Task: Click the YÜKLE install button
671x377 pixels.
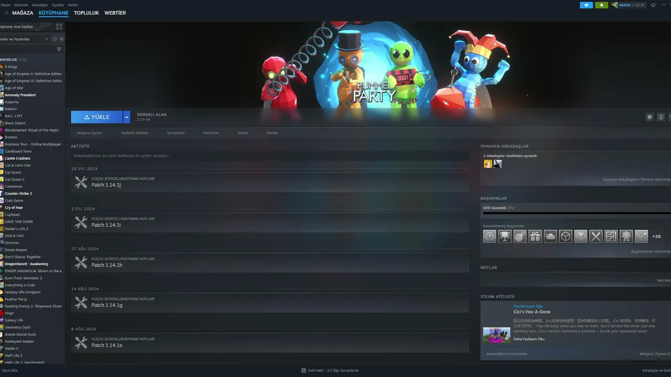Action: (97, 117)
